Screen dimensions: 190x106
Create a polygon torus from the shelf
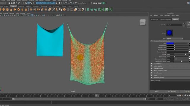pos(18,9)
